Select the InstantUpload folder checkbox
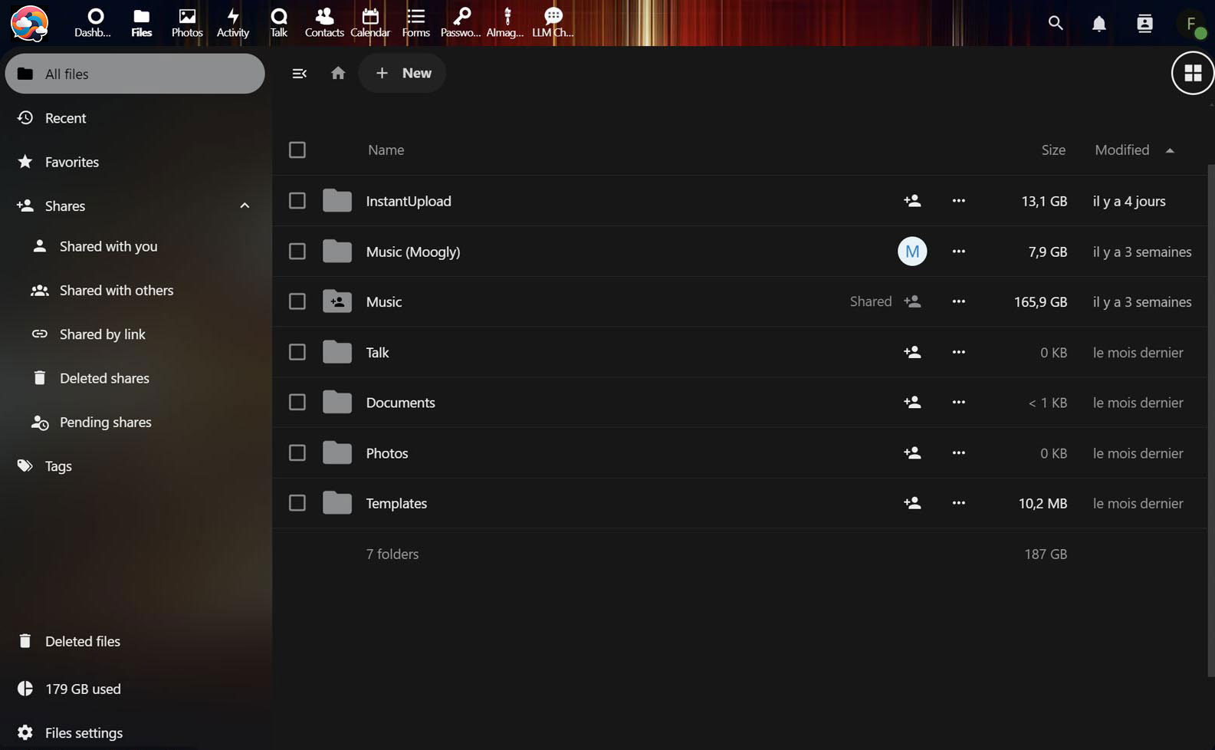 click(x=297, y=201)
